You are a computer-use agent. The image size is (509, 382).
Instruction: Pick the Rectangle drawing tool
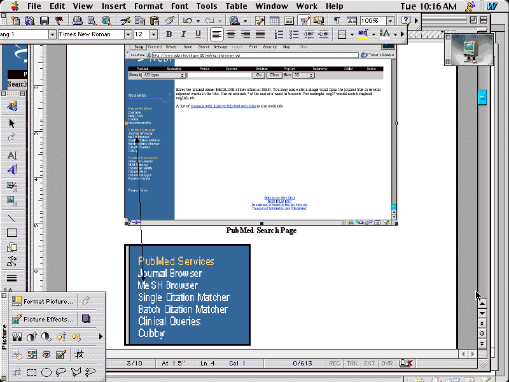click(x=12, y=233)
